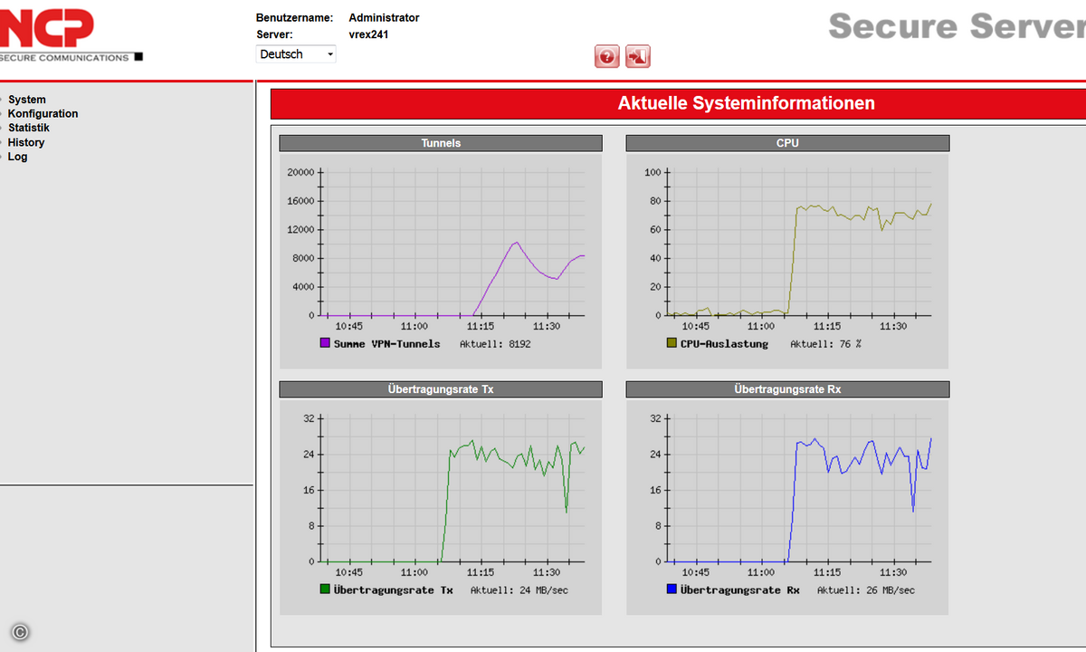Click the blue Übertragungsrate Rx legend swatch
This screenshot has width=1086, height=652.
672,590
